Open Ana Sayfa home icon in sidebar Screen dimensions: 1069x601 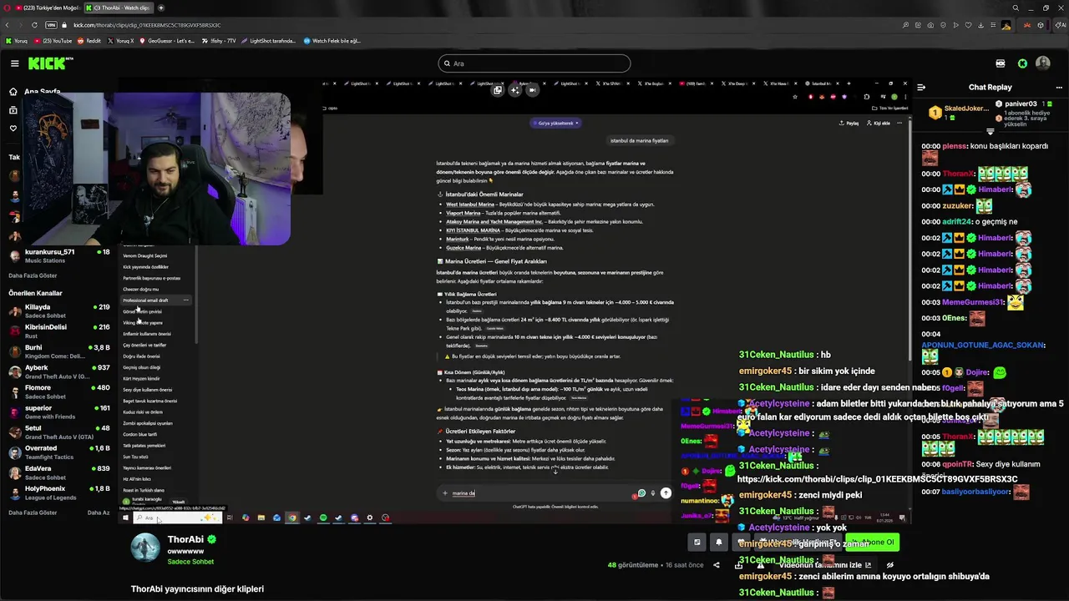pos(13,92)
